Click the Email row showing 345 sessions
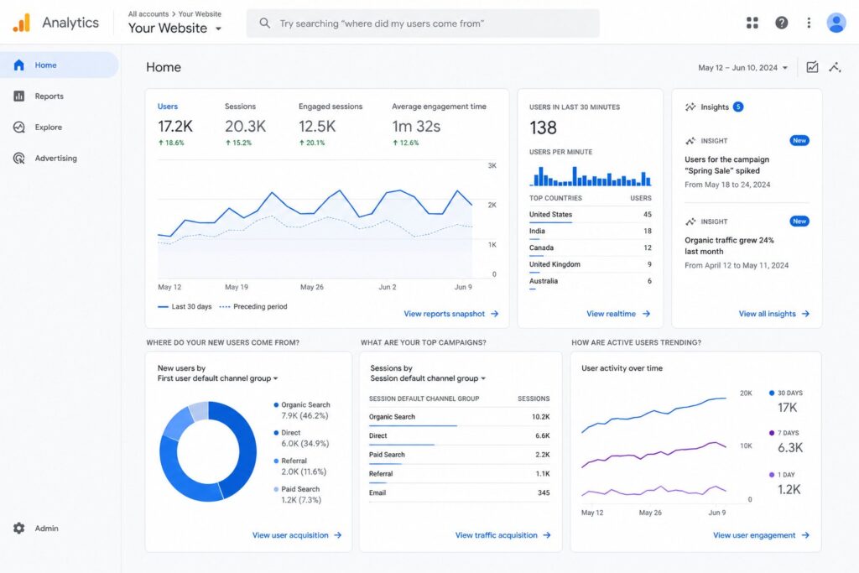859x573 pixels. (x=459, y=493)
